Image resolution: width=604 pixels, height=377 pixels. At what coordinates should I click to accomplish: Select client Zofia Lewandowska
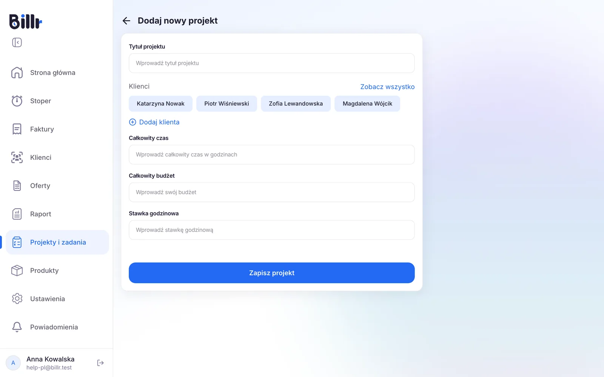[x=296, y=104]
